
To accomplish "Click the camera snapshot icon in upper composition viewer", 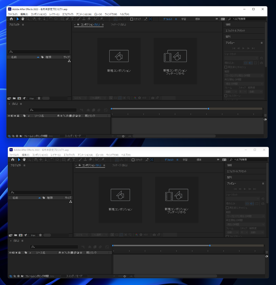I will click(x=153, y=98).
